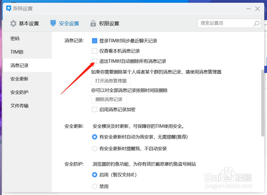Select TIM锁 in the sidebar

pos(27,52)
